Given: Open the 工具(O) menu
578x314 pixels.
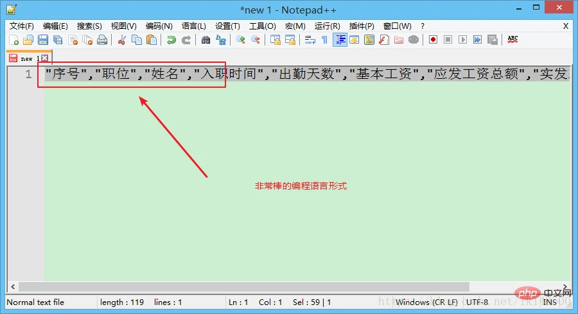Looking at the screenshot, I should [x=262, y=26].
